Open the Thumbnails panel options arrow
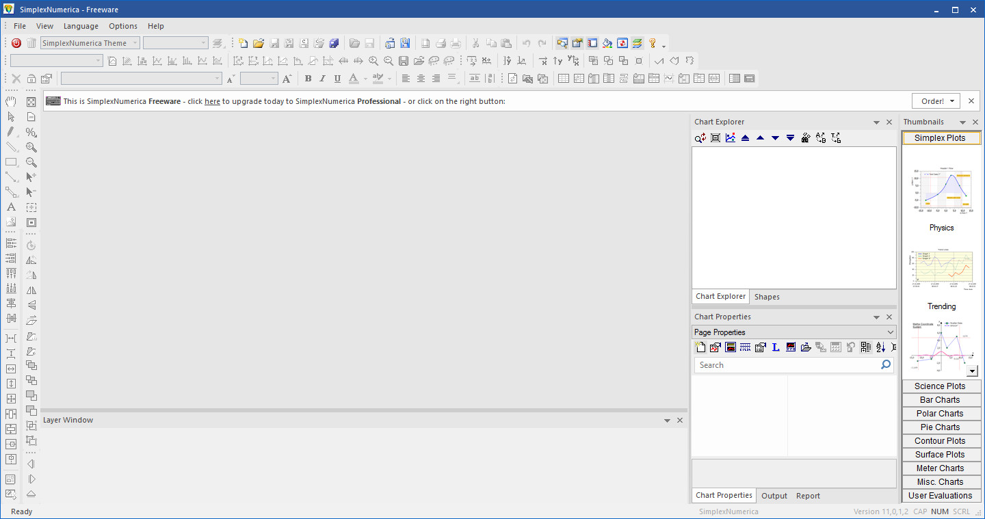Screen dimensions: 985x519 962,122
